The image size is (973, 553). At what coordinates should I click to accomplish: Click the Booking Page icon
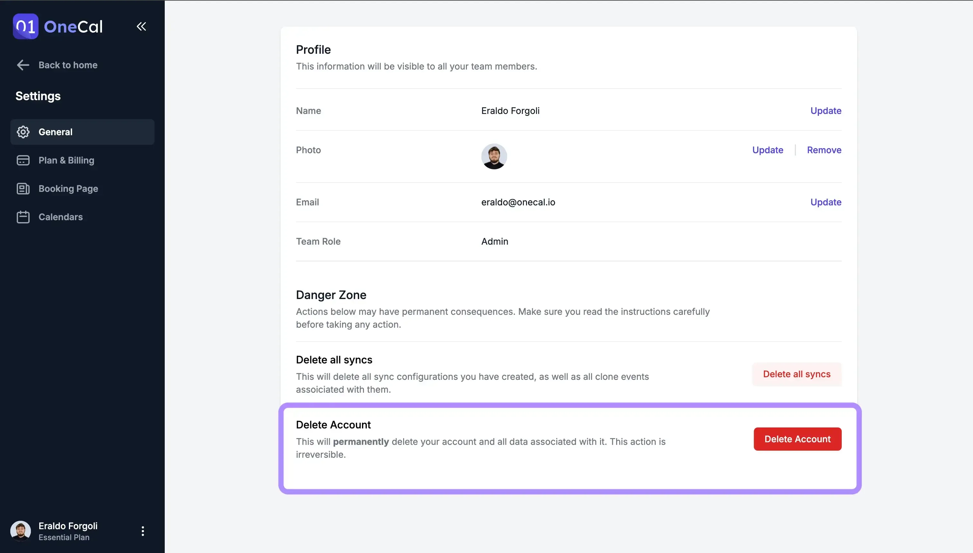tap(23, 189)
